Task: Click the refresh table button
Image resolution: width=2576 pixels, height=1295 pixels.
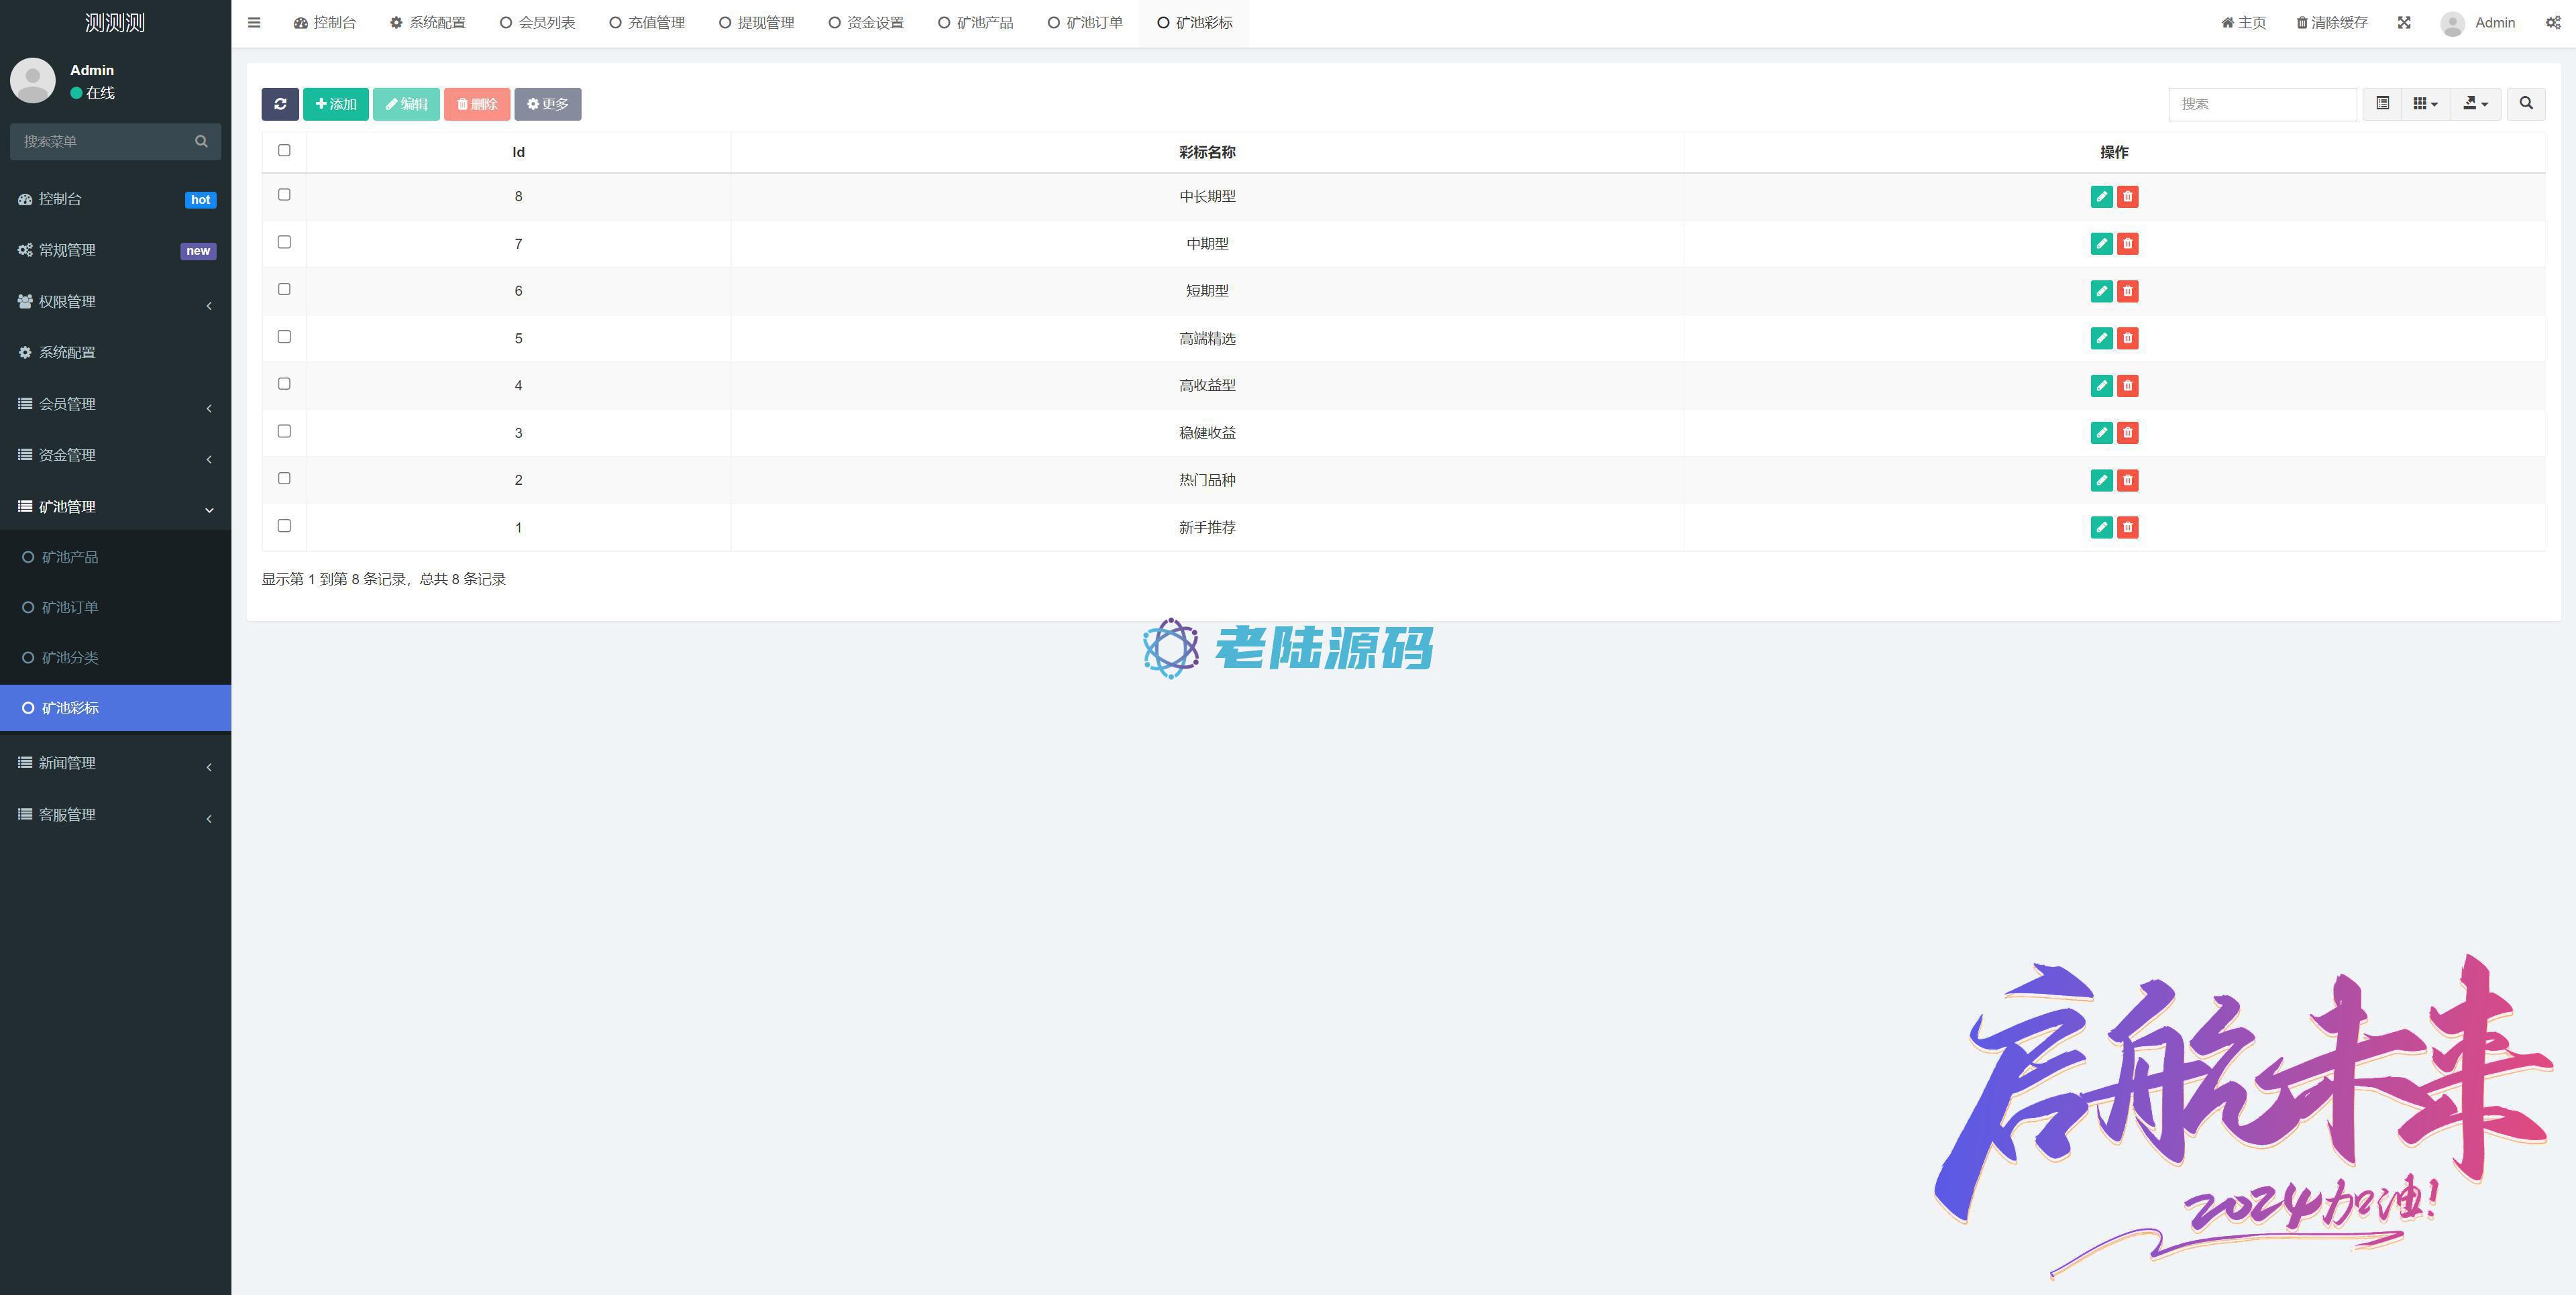Action: tap(280, 104)
